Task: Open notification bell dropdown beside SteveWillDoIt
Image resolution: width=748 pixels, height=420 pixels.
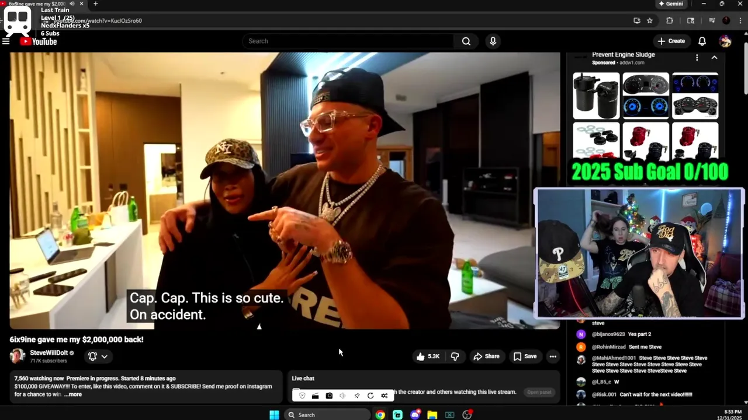Action: click(x=98, y=356)
